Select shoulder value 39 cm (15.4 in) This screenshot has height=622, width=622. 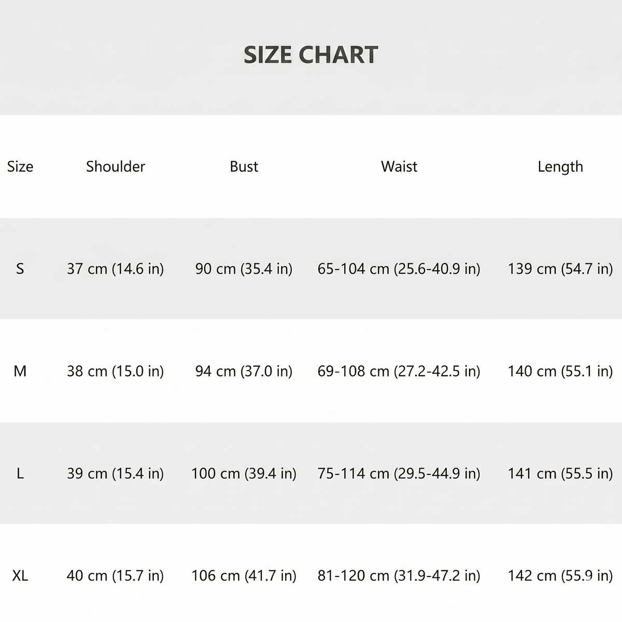coord(116,474)
